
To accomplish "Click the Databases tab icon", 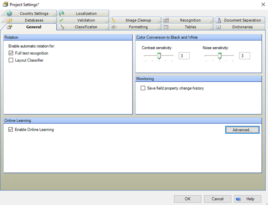I will point(9,20).
